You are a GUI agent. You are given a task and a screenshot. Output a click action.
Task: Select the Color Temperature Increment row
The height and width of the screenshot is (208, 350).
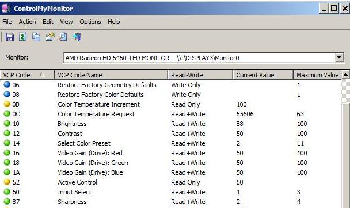point(171,104)
